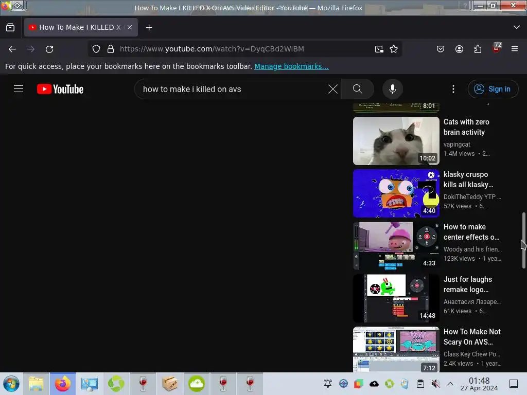Click the Class Key Chew Po channel name
The image size is (527, 395).
471,354
